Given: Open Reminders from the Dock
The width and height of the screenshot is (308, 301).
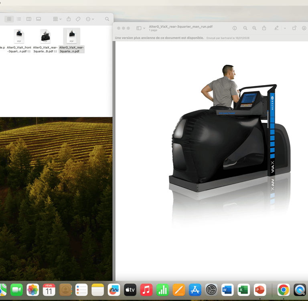Looking at the screenshot, I should pos(81,290).
